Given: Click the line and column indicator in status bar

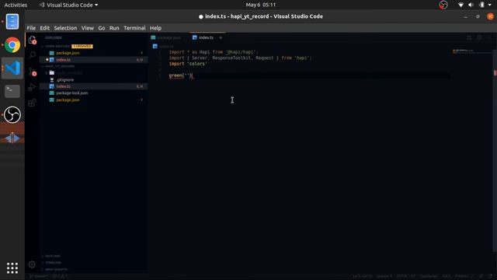Looking at the screenshot, I should tap(363, 276).
